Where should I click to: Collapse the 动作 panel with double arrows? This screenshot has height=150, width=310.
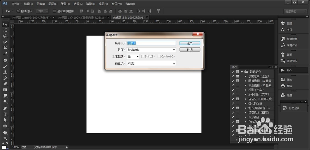(x=270, y=67)
